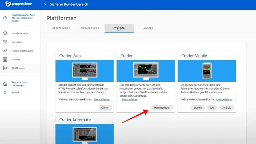Click the Partner person icon
Image resolution: width=256 pixels, height=144 pixels.
click(5, 60)
